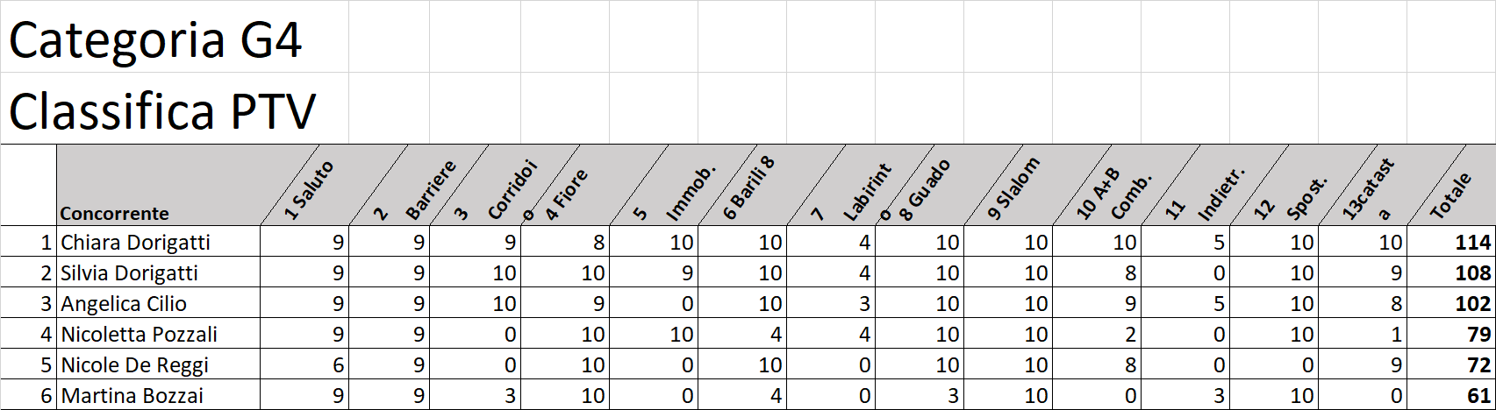This screenshot has height=410, width=1496.
Task: Click the total score 114 cell
Action: pos(1471,243)
